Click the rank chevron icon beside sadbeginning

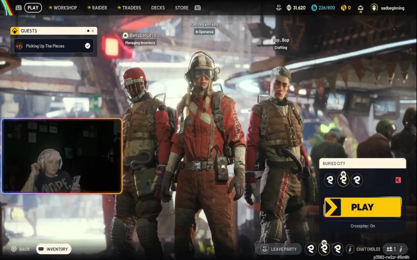click(374, 8)
